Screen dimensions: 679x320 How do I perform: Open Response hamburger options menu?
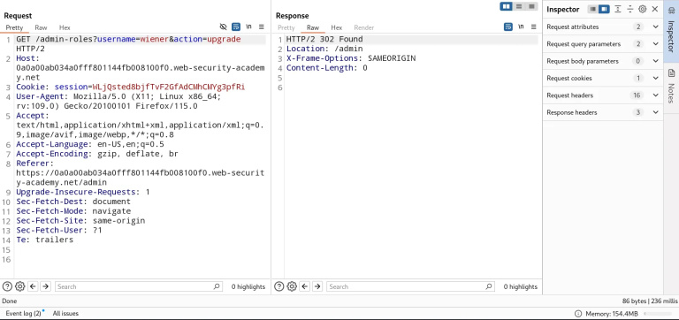pyautogui.click(x=534, y=27)
